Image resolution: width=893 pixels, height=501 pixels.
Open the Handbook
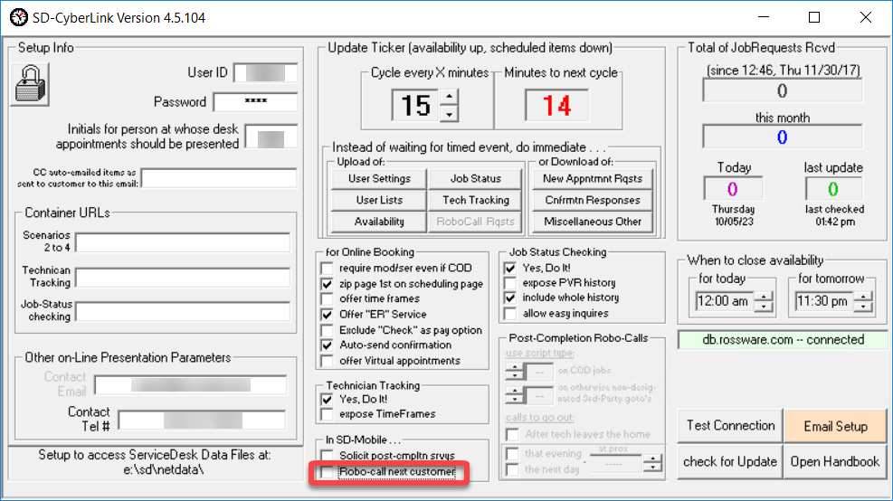click(835, 462)
